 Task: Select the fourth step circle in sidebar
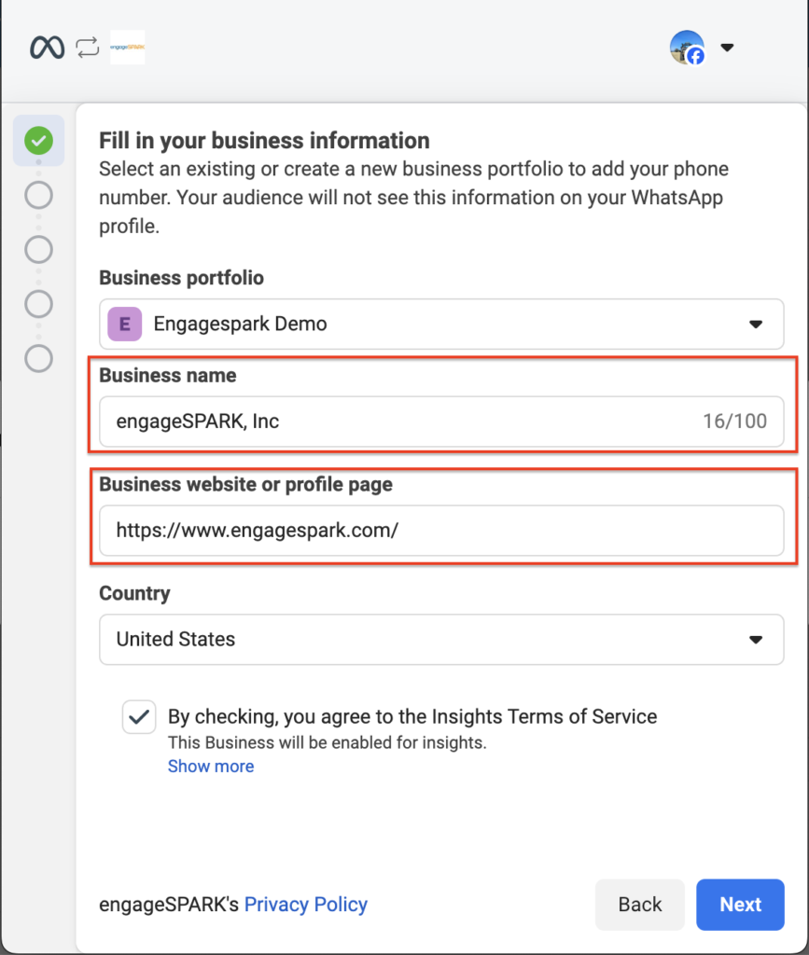pos(38,304)
